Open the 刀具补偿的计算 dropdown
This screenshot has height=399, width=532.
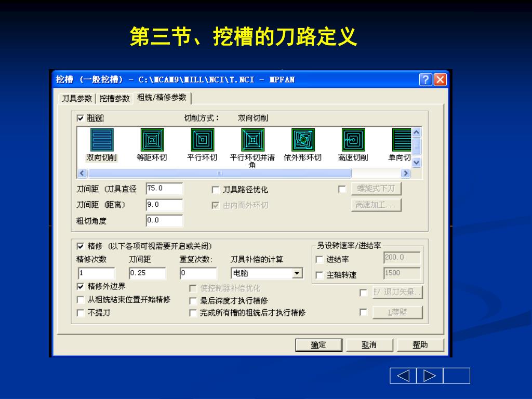297,273
